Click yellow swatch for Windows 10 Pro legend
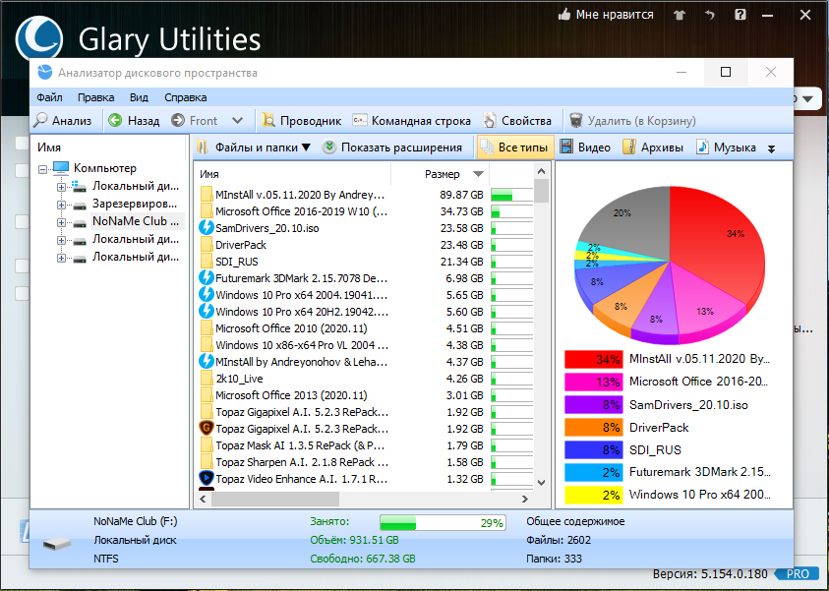 tap(593, 495)
